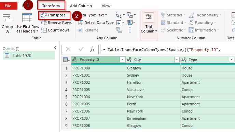The width and height of the screenshot is (235, 132).
Task: Click the Standard calculator icon
Action: pyautogui.click(x=163, y=23)
